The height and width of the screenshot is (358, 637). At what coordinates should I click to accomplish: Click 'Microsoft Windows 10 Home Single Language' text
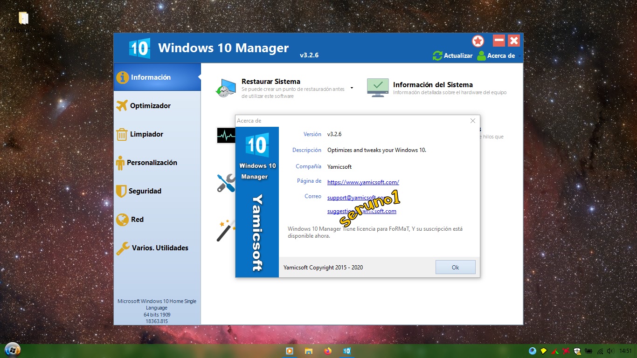coord(157,304)
